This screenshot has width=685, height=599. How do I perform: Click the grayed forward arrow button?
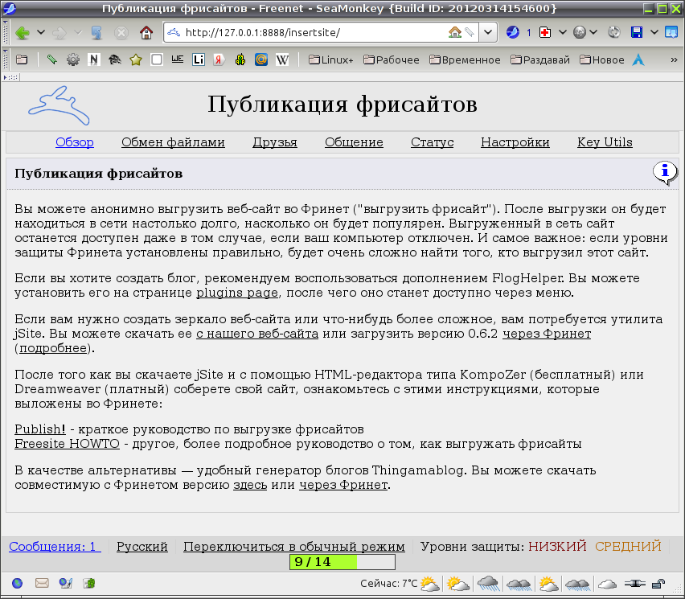(x=59, y=33)
